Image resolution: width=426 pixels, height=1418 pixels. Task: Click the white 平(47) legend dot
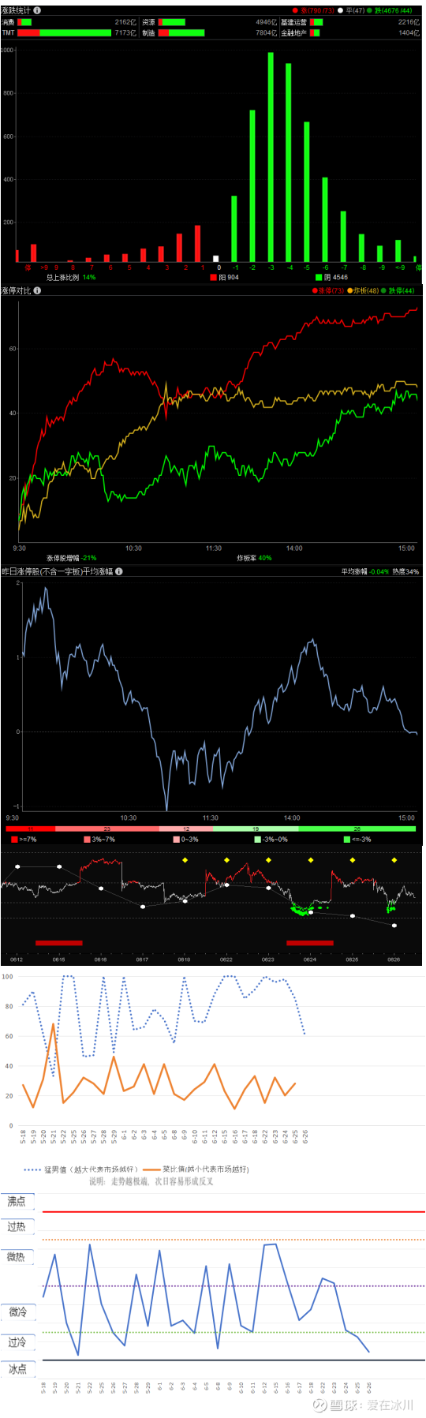pyautogui.click(x=340, y=11)
